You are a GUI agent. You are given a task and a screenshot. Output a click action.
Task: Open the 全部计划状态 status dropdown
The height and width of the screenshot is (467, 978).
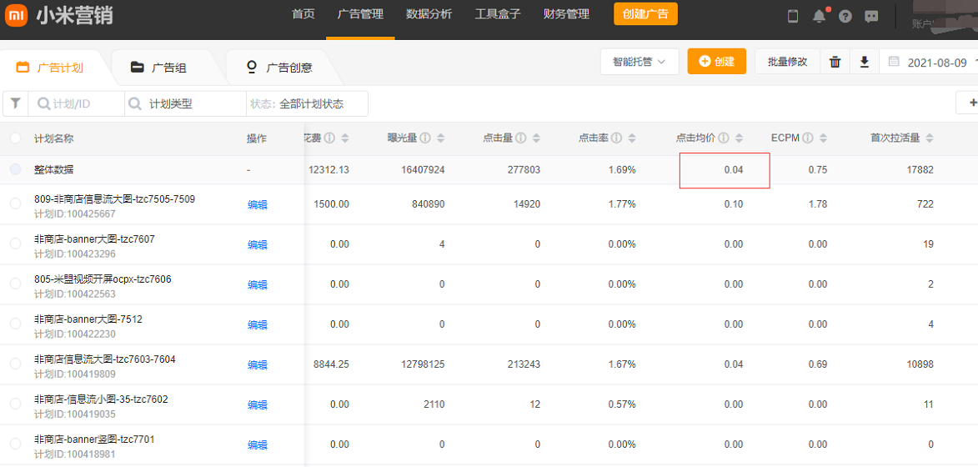pos(307,104)
